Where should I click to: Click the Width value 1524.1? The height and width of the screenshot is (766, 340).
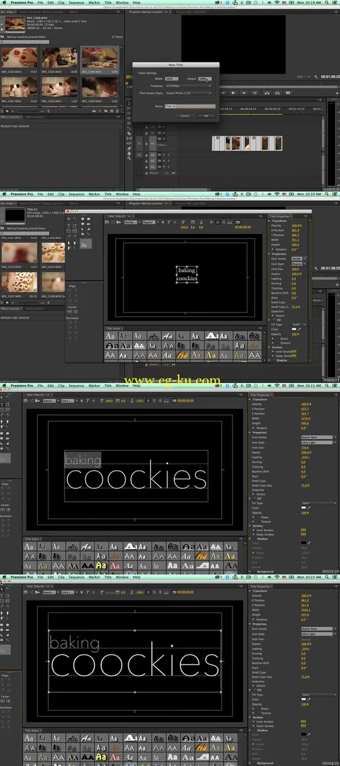[x=305, y=610]
